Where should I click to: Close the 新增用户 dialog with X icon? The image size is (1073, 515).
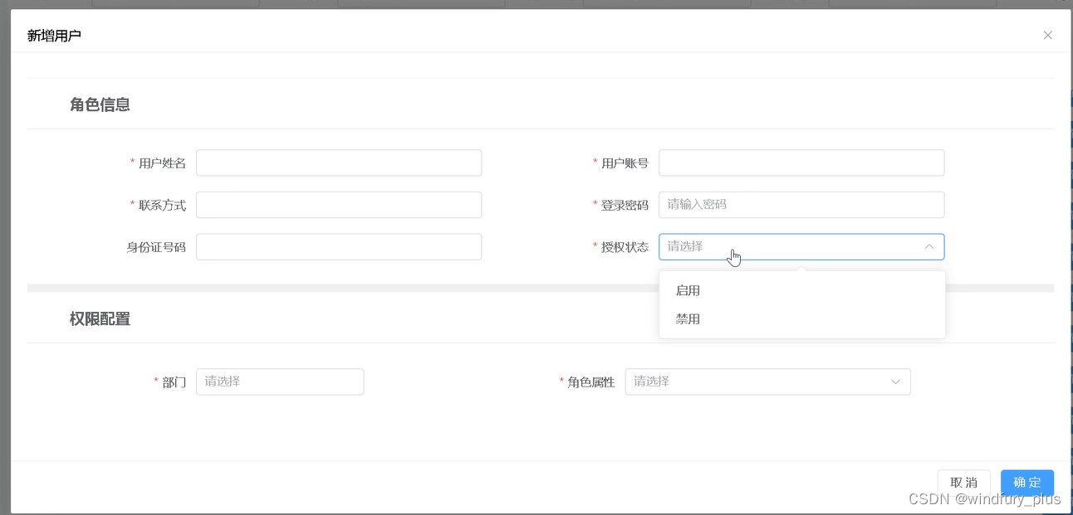[x=1047, y=35]
